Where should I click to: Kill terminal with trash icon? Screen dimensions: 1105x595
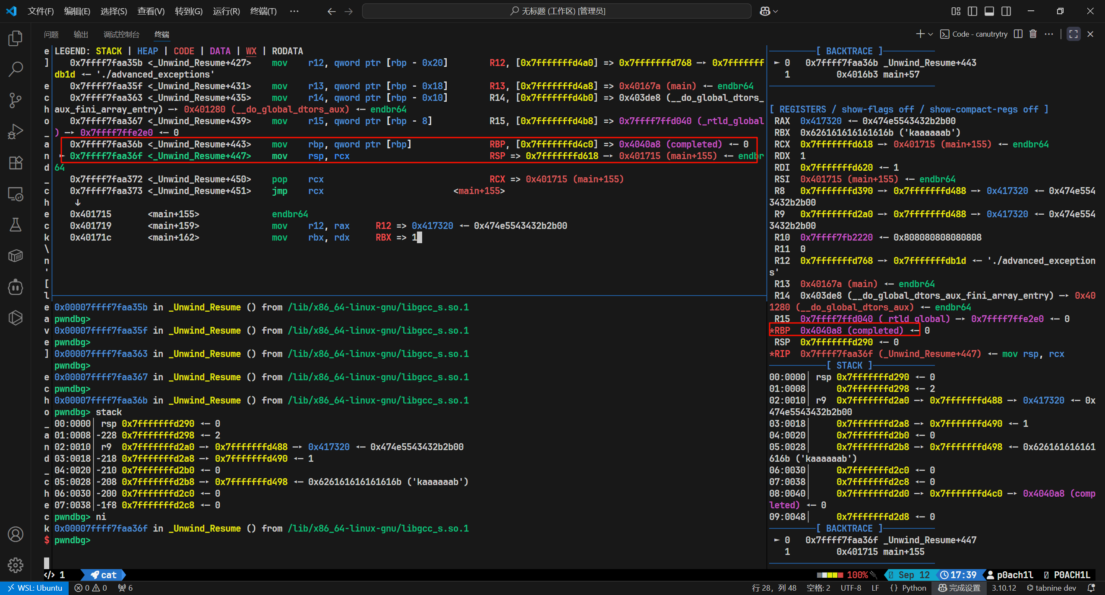(1033, 34)
